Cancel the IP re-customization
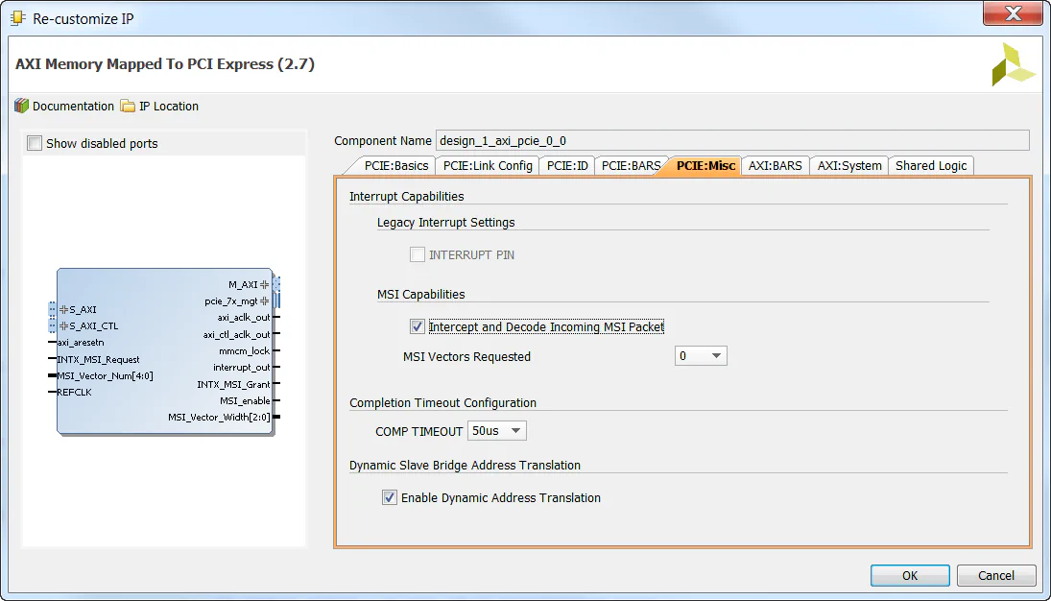This screenshot has height=601, width=1051. click(x=995, y=575)
